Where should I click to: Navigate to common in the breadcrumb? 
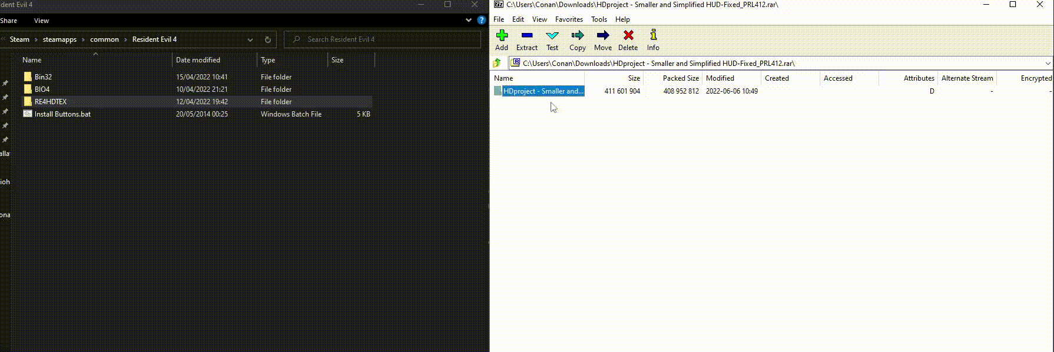[x=104, y=39]
